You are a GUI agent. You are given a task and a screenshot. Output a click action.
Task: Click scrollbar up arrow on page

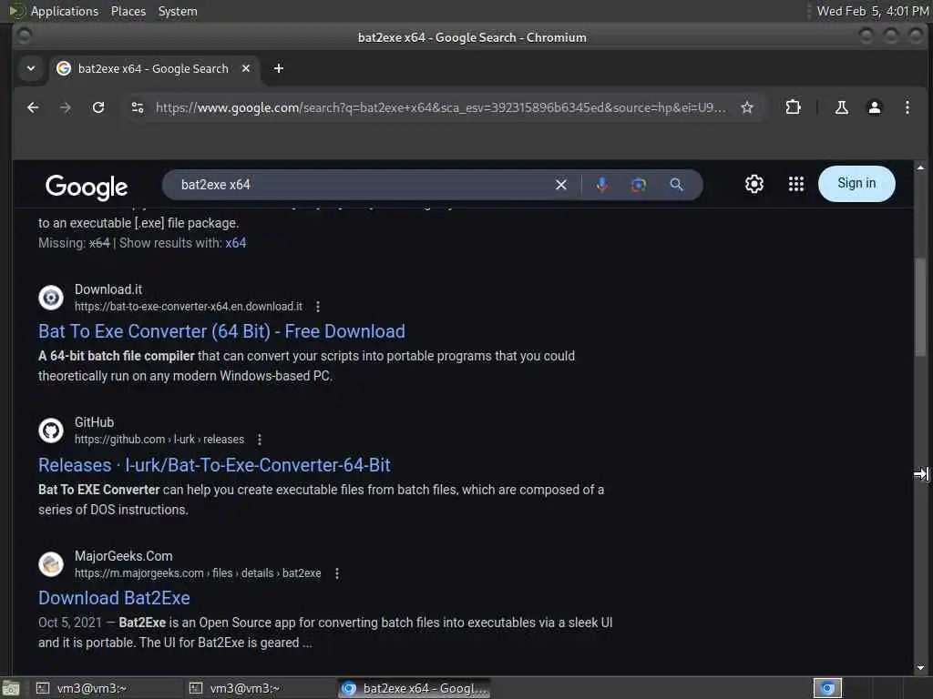920,168
